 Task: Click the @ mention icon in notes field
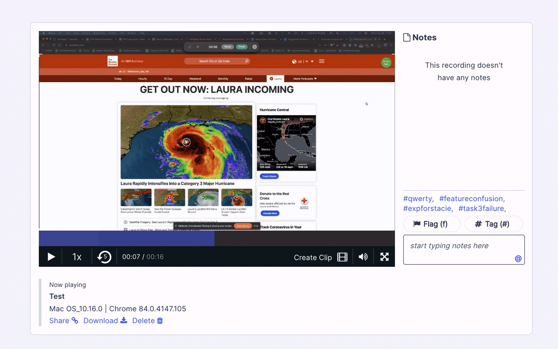click(x=518, y=259)
